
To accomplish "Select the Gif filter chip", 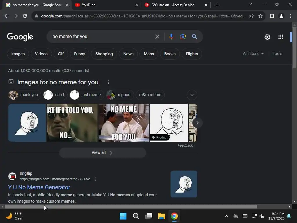I will 61,54.
